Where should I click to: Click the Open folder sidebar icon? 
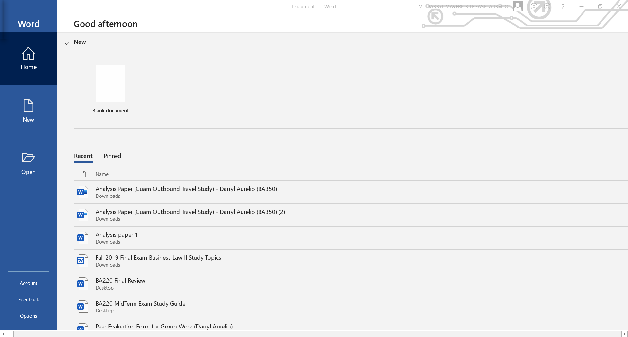(28, 158)
